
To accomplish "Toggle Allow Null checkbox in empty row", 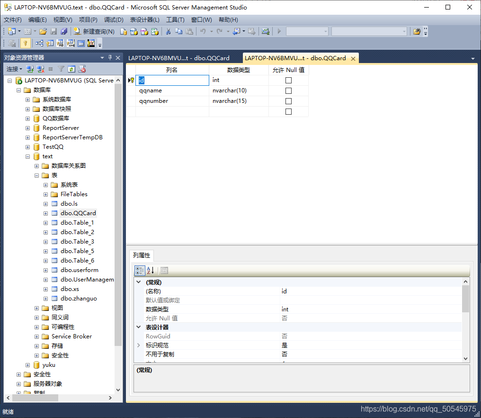I will [288, 111].
